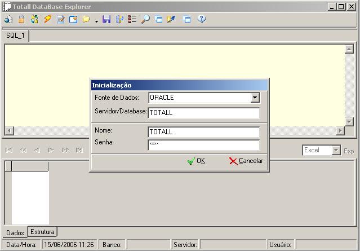Click the question mark help icon
Viewport: 360px width, 251px height.
(201, 19)
